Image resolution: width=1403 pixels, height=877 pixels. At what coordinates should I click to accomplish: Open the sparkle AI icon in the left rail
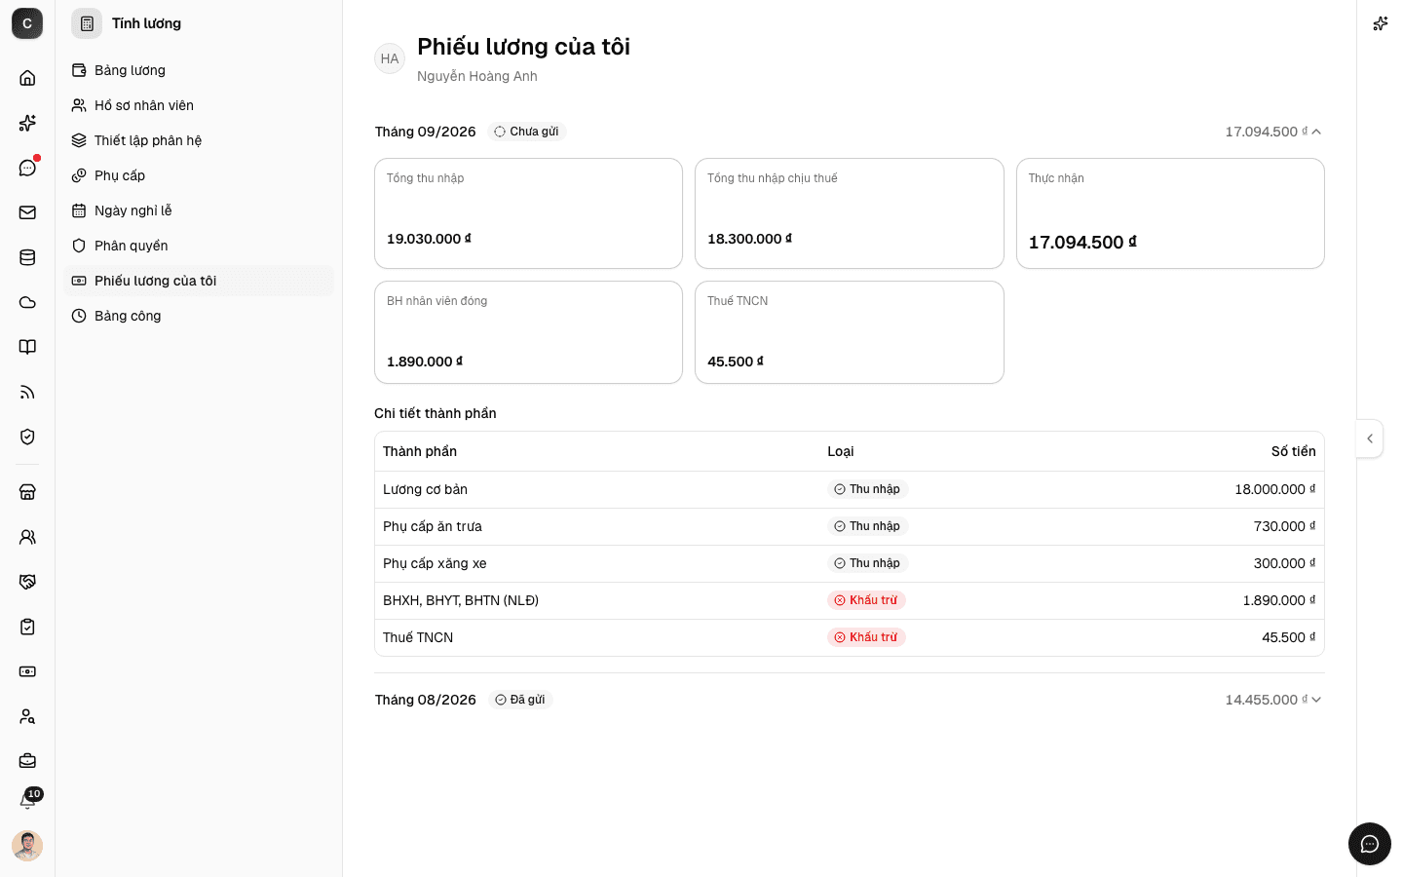[27, 123]
